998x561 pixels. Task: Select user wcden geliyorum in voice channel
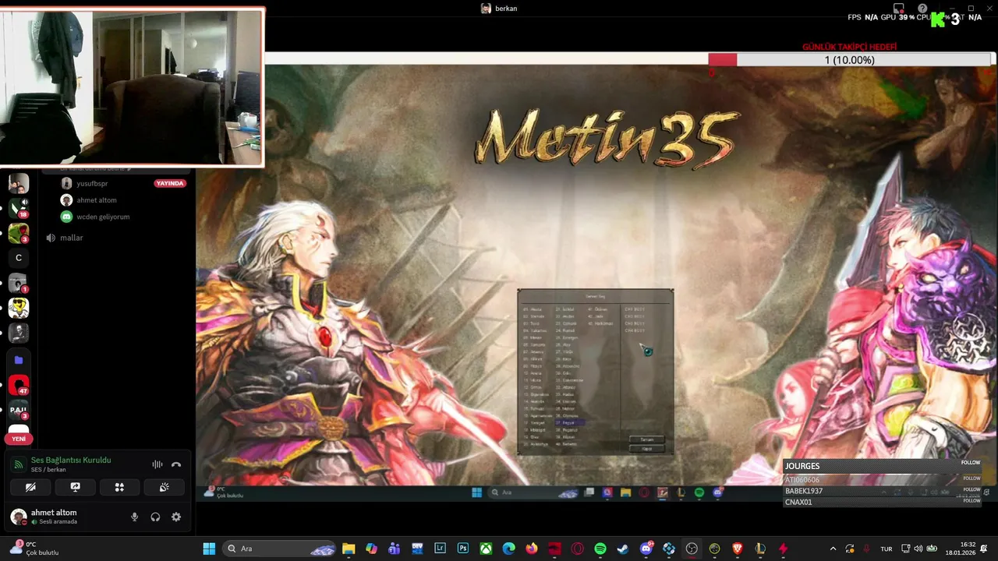103,217
